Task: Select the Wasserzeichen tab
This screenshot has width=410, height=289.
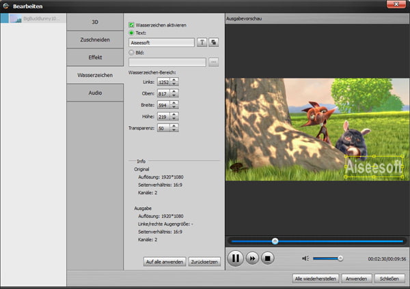Action: 95,75
